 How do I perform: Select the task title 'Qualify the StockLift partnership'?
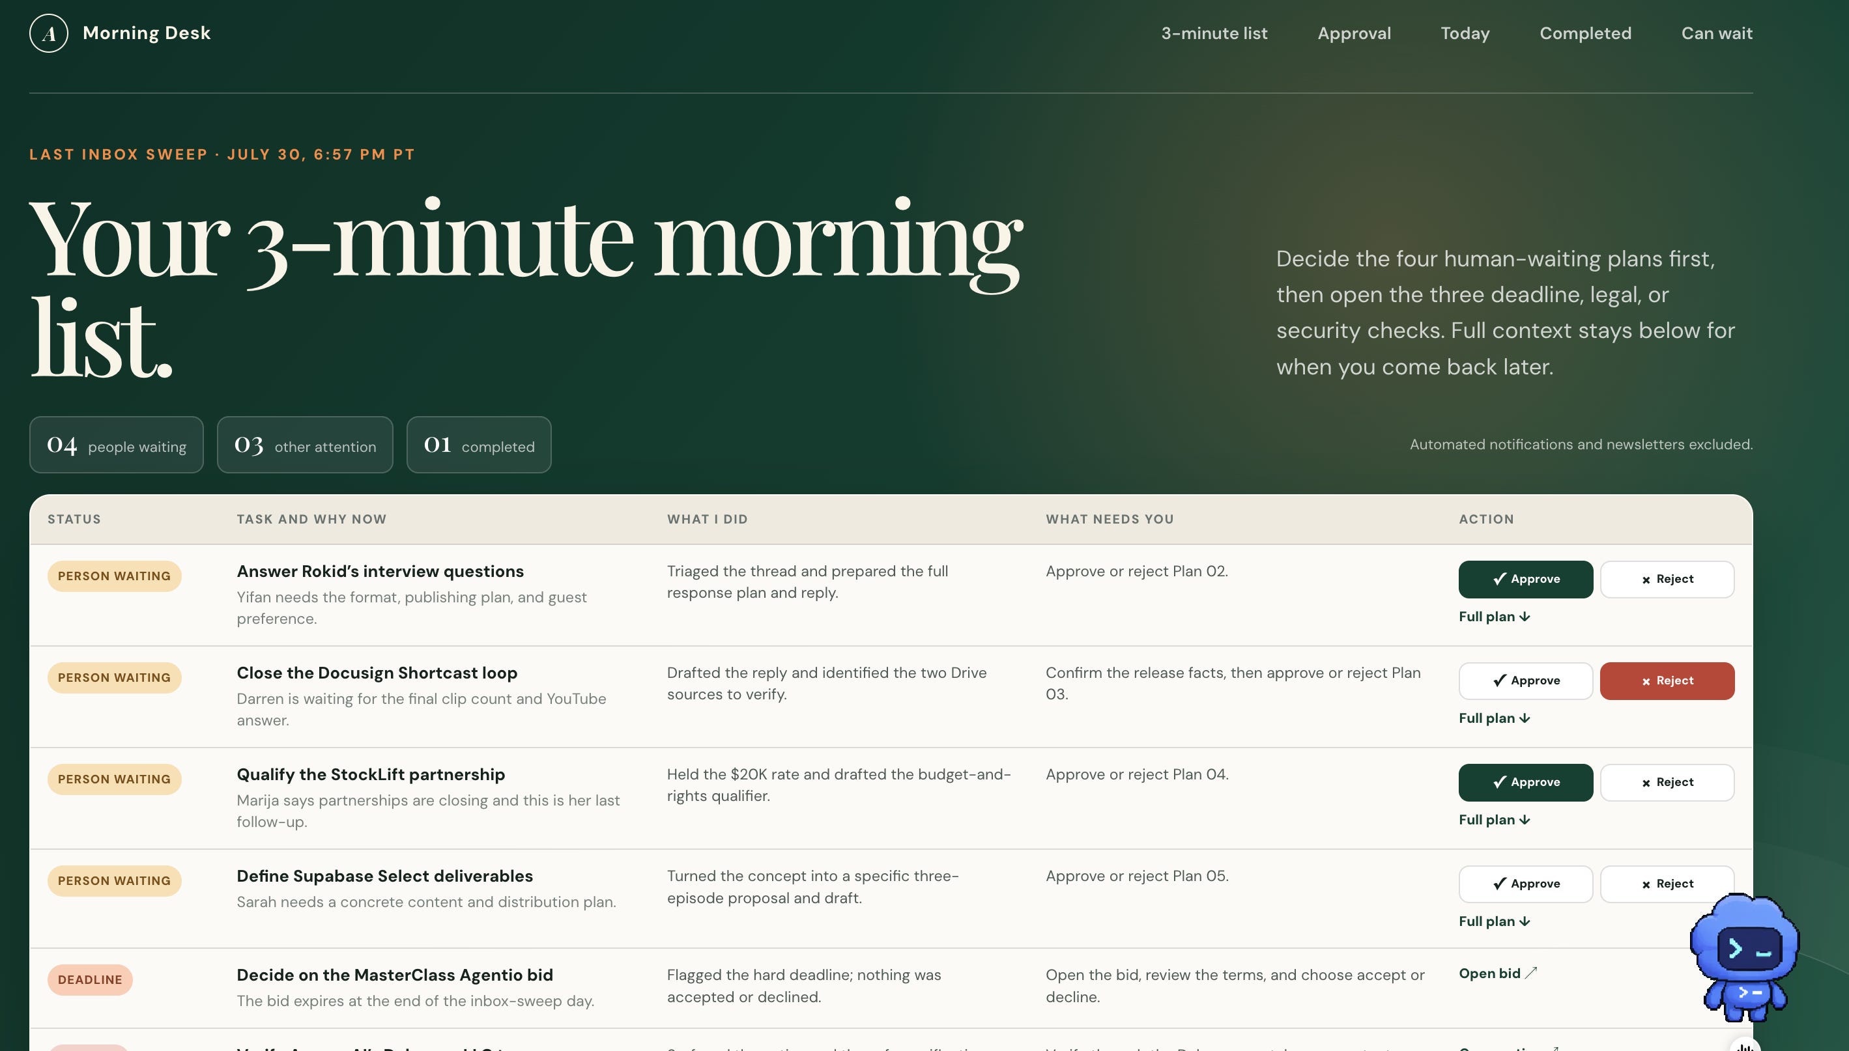370,774
